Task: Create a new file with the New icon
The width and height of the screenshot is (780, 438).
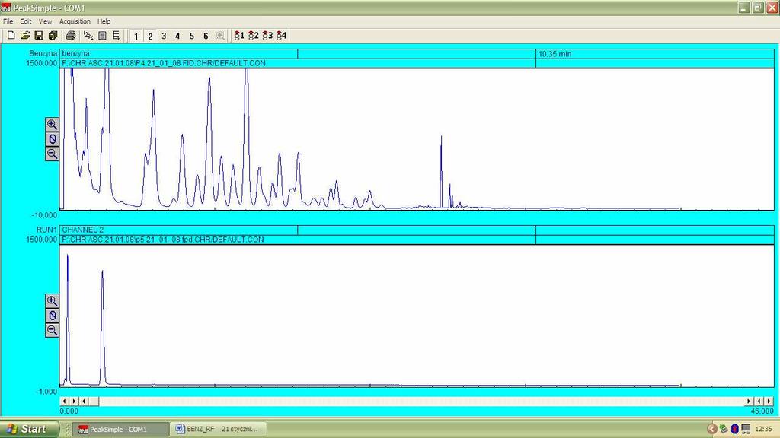Action: [11, 35]
